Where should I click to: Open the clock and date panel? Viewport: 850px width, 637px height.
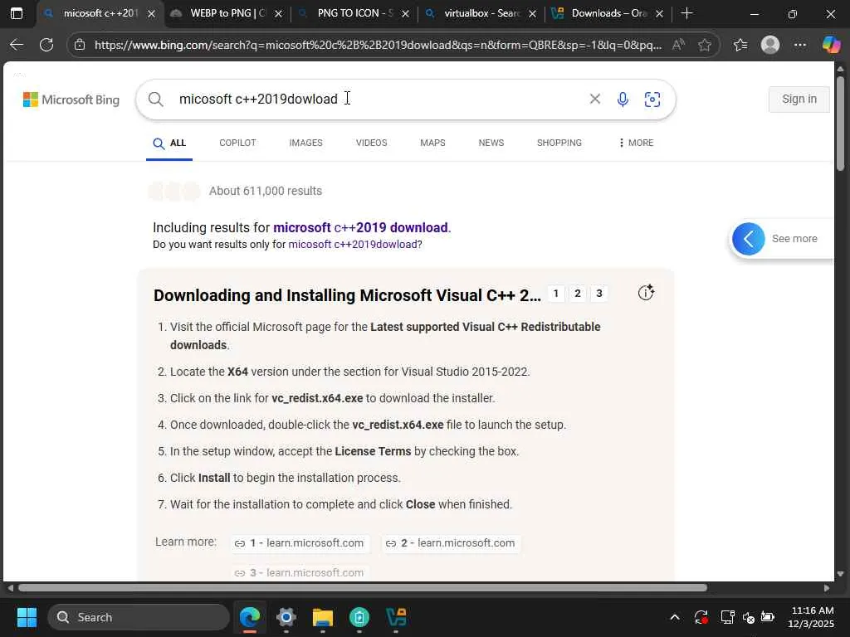pos(811,617)
